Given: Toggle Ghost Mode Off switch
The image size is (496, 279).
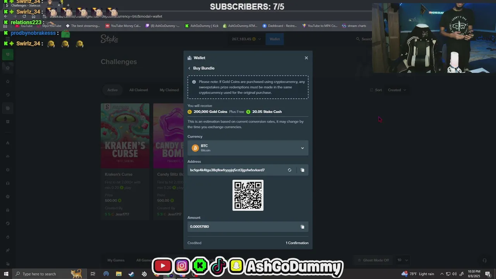Looking at the screenshot, I should click(x=373, y=260).
